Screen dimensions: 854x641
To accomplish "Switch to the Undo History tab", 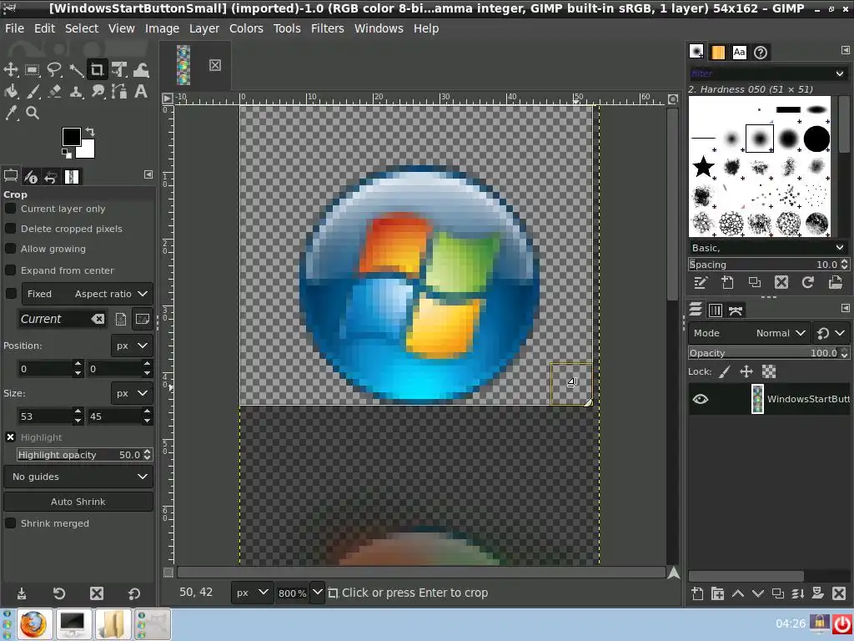I will coord(51,177).
